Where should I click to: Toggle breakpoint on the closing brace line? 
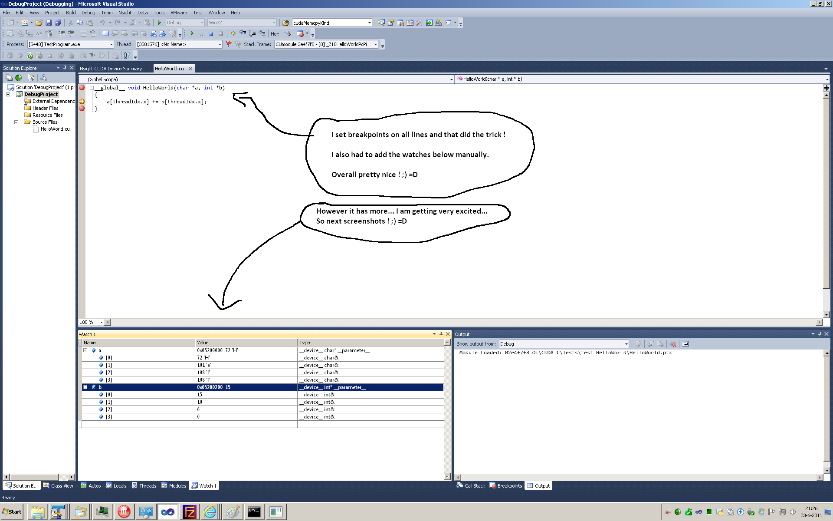82,109
